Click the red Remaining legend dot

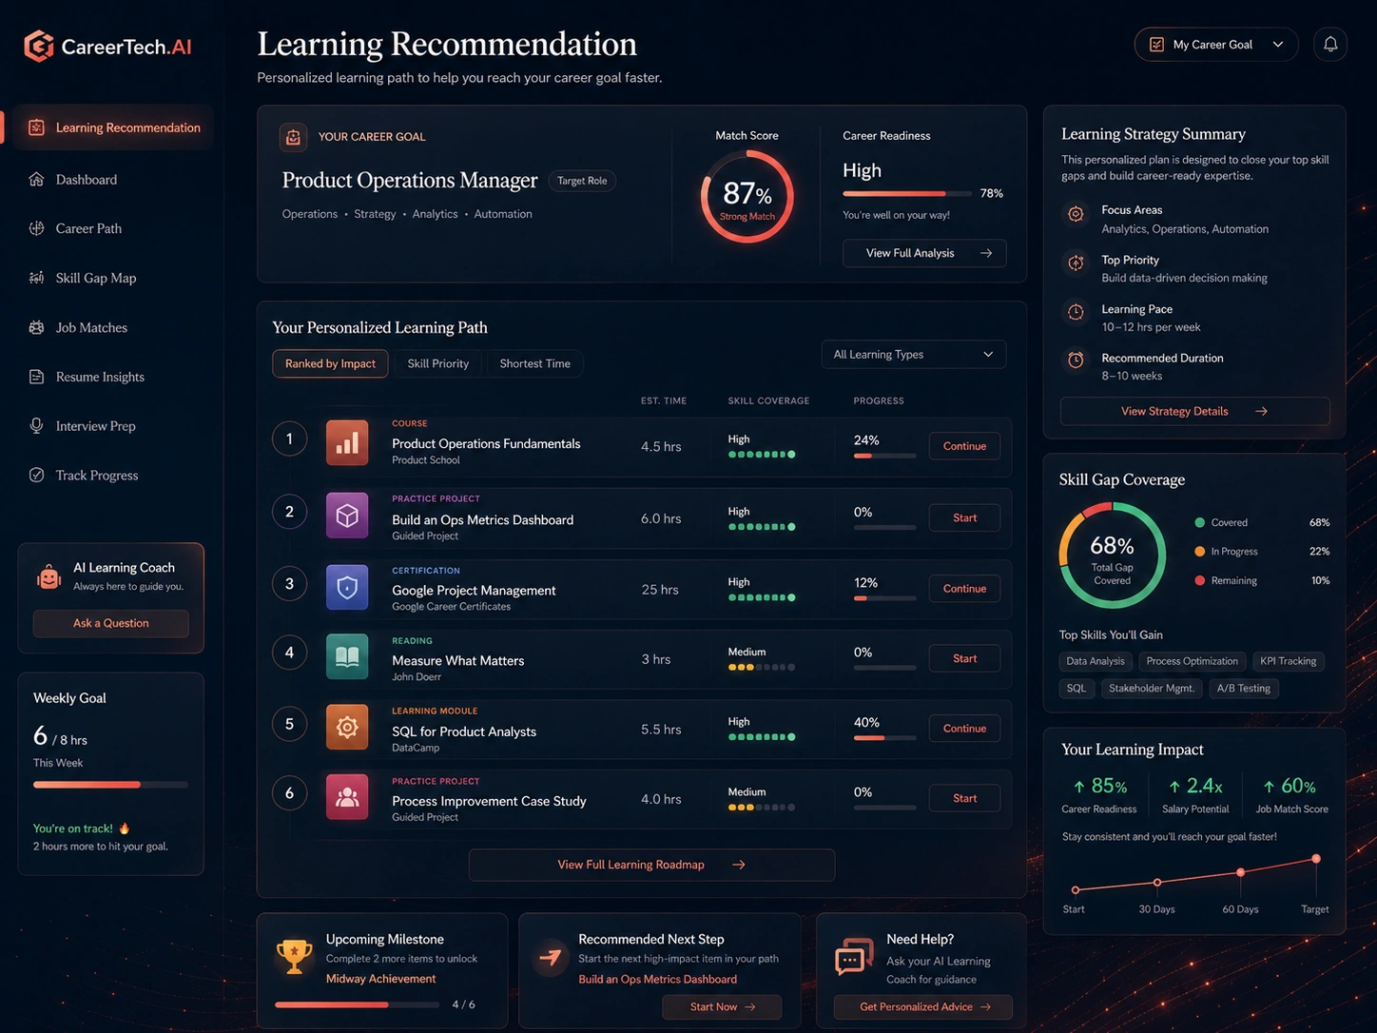point(1200,580)
